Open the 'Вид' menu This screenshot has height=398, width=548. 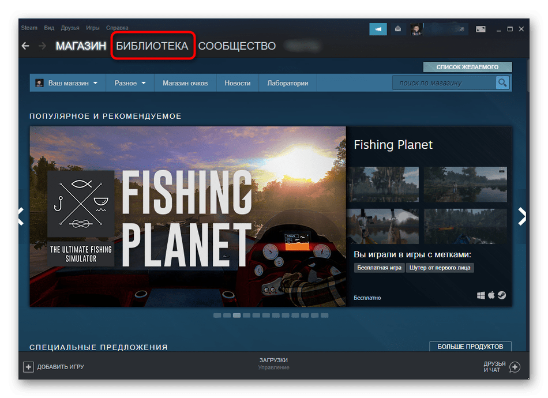[x=49, y=28]
